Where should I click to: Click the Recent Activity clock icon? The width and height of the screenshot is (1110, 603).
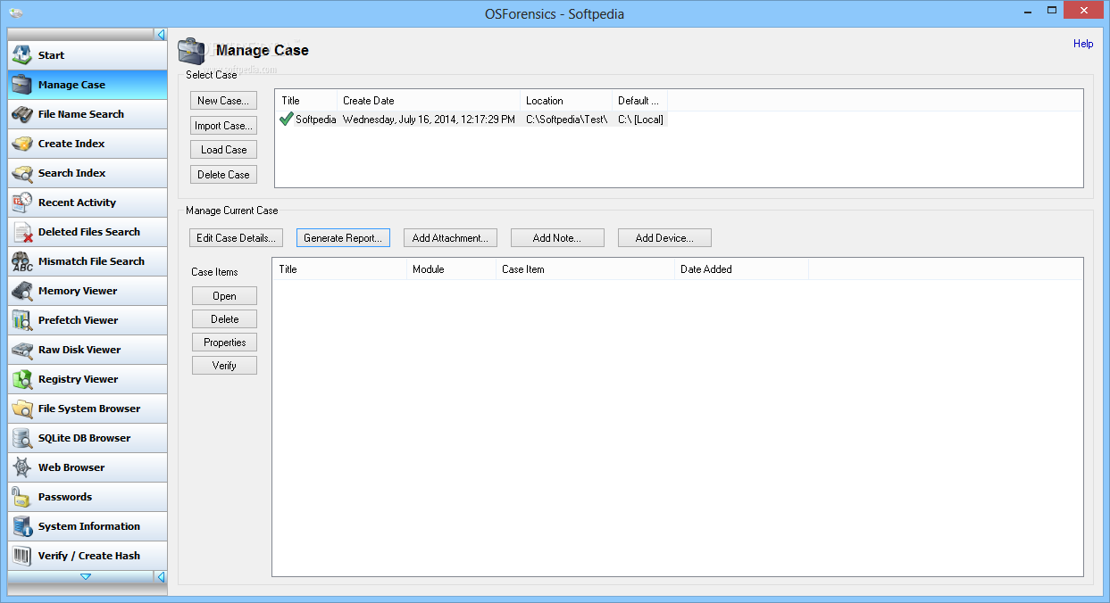[x=22, y=202]
